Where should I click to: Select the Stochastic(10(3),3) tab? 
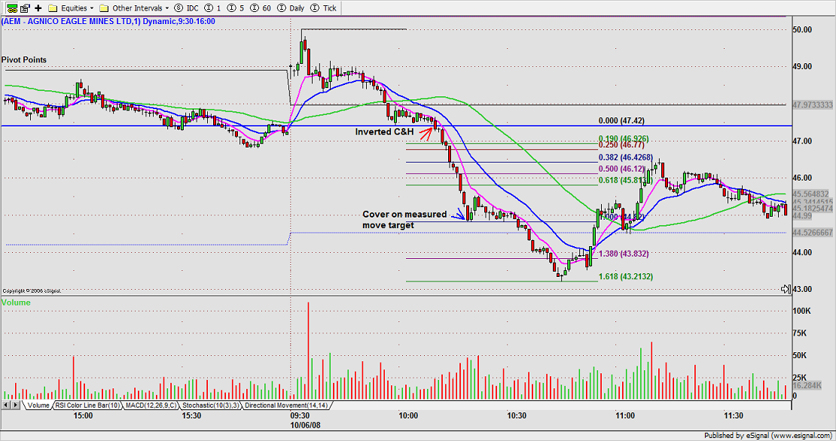point(211,406)
